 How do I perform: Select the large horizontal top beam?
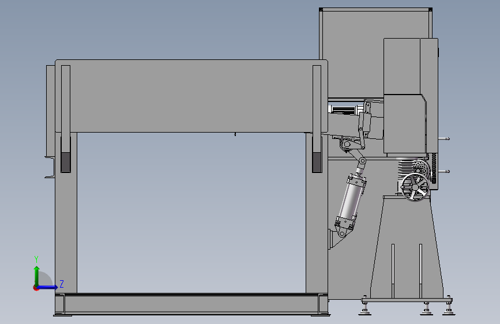191,96
